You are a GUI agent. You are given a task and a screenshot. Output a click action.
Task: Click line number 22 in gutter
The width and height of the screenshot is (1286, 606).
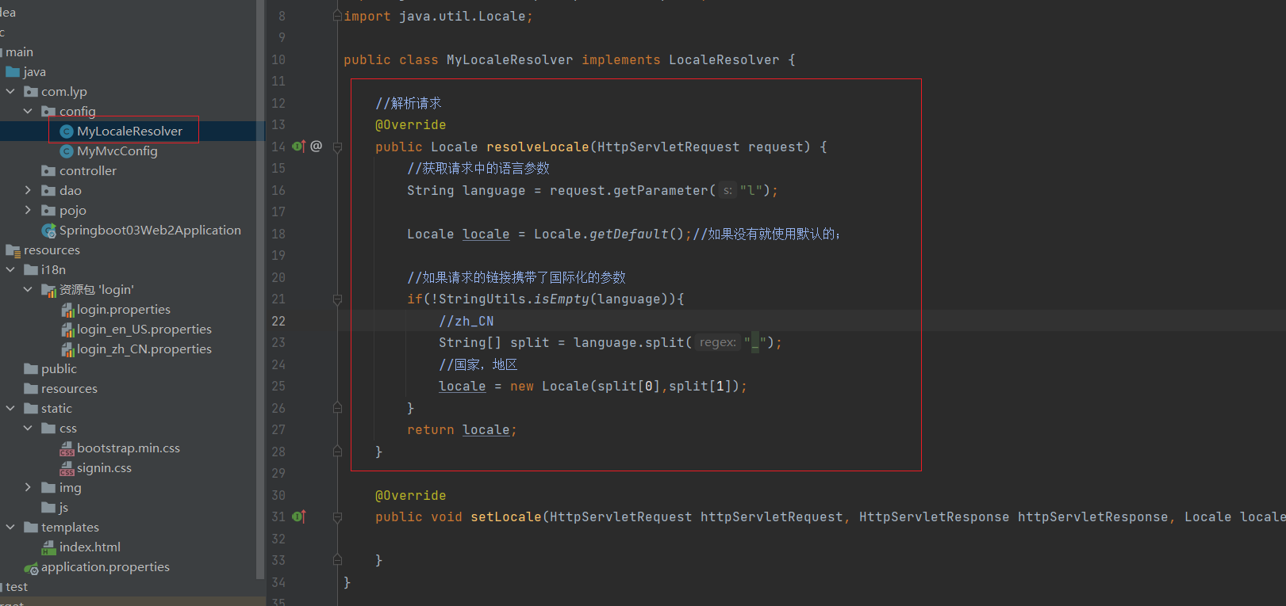pos(278,321)
